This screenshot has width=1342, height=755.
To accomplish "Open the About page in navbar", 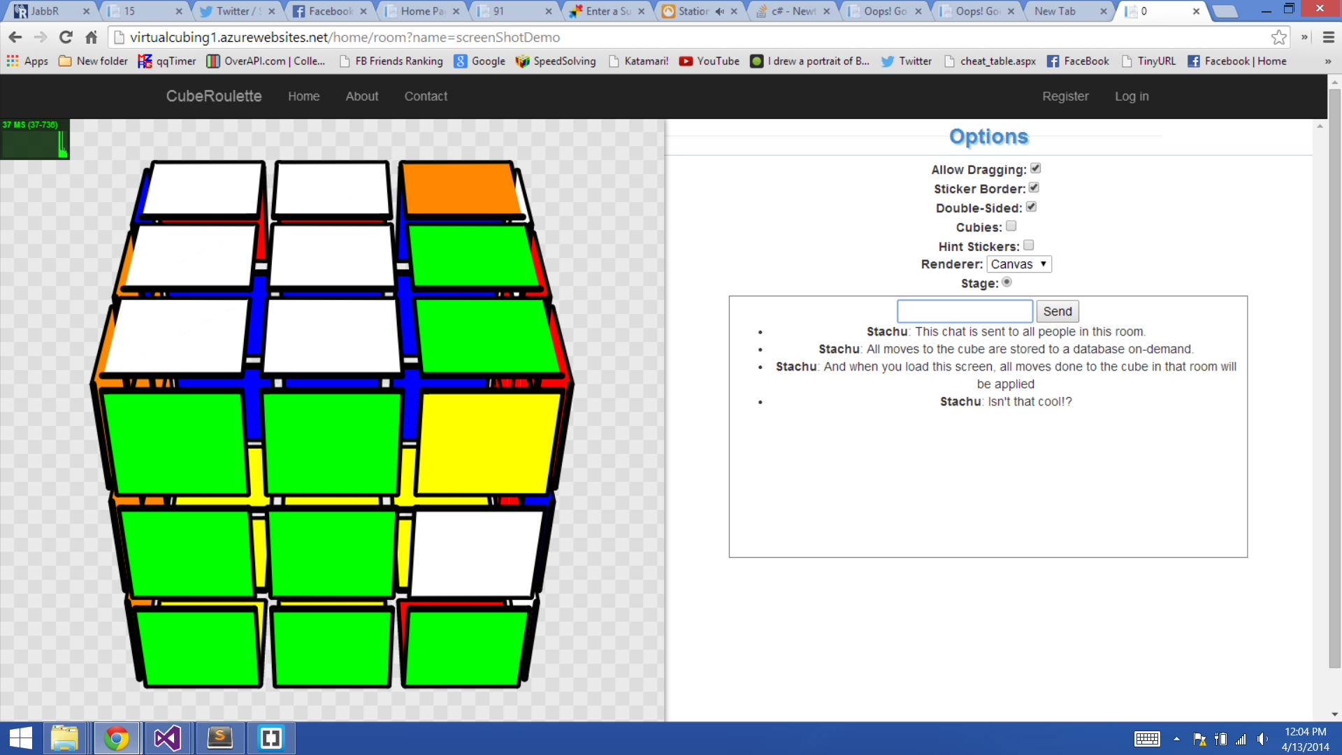I will pos(361,96).
